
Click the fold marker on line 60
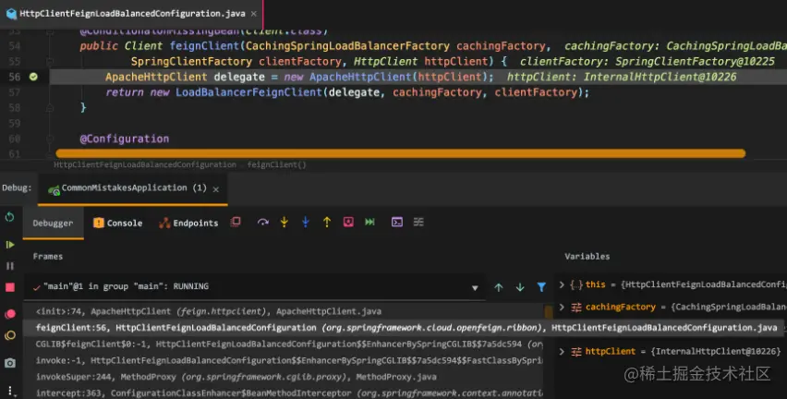click(50, 139)
